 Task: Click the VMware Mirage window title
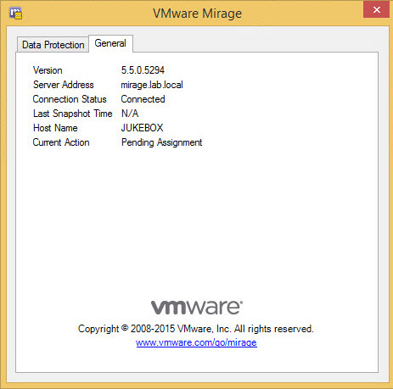click(x=198, y=14)
